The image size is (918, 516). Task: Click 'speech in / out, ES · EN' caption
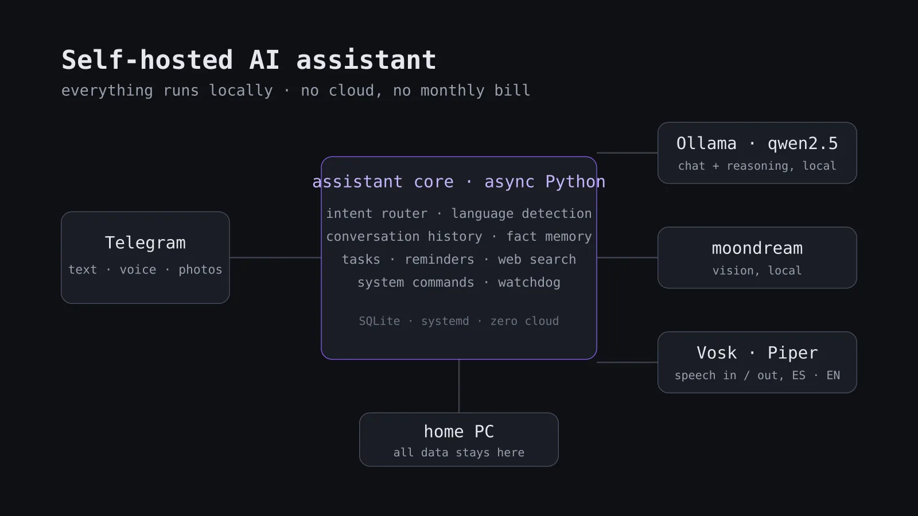pos(757,376)
